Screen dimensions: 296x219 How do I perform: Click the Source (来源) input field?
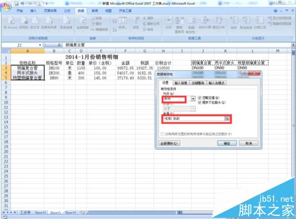click(194, 119)
